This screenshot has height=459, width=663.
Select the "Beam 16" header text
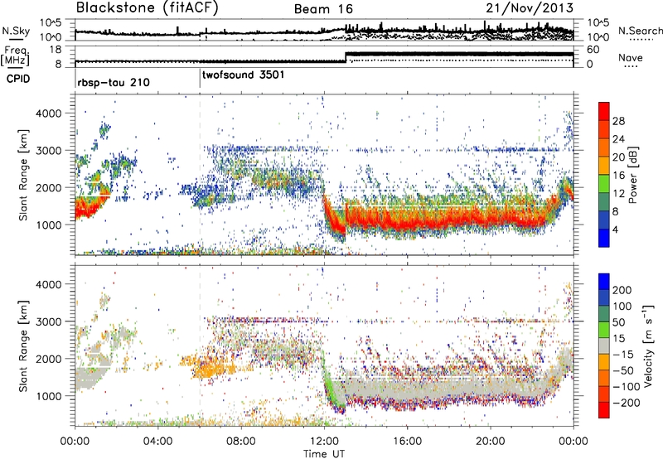pos(323,9)
